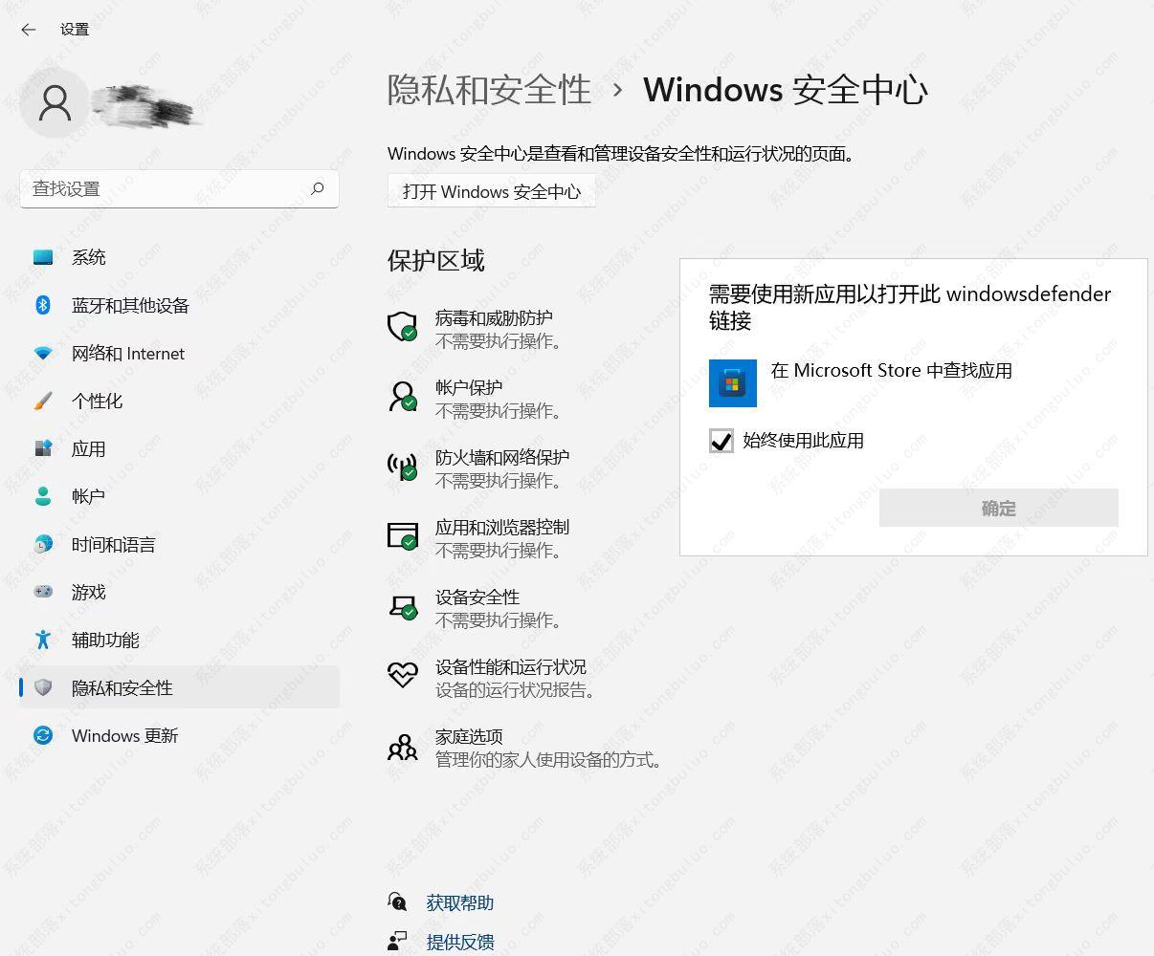Click 打开 Windows 安全中心 button
Screen dimensions: 1154x956
coord(490,190)
